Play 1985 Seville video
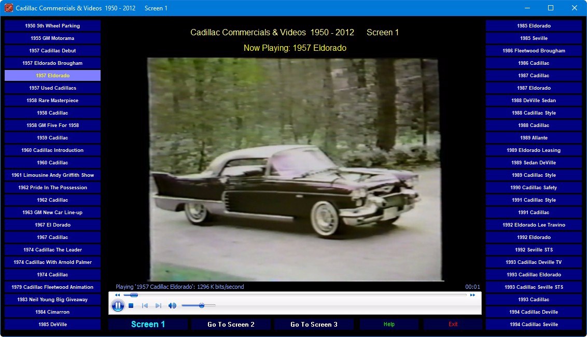The height and width of the screenshot is (337, 587). (x=534, y=38)
